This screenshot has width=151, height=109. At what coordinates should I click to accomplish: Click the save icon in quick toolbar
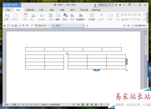pyautogui.click(x=8, y=26)
